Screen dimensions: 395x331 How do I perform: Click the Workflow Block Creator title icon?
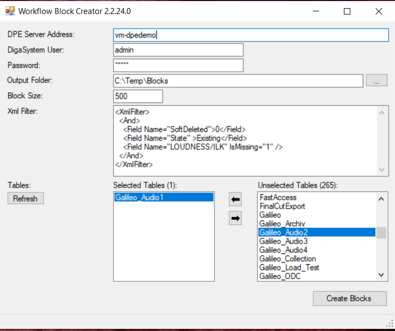(10, 11)
